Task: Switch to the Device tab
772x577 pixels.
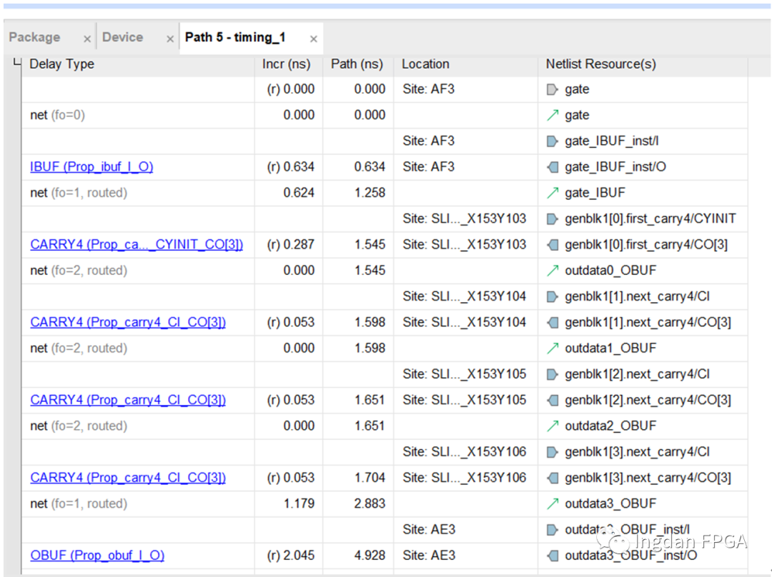Action: click(122, 37)
